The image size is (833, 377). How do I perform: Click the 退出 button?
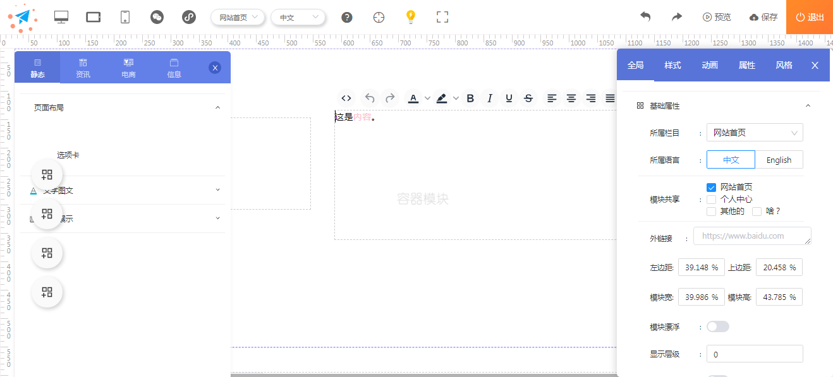pos(810,17)
